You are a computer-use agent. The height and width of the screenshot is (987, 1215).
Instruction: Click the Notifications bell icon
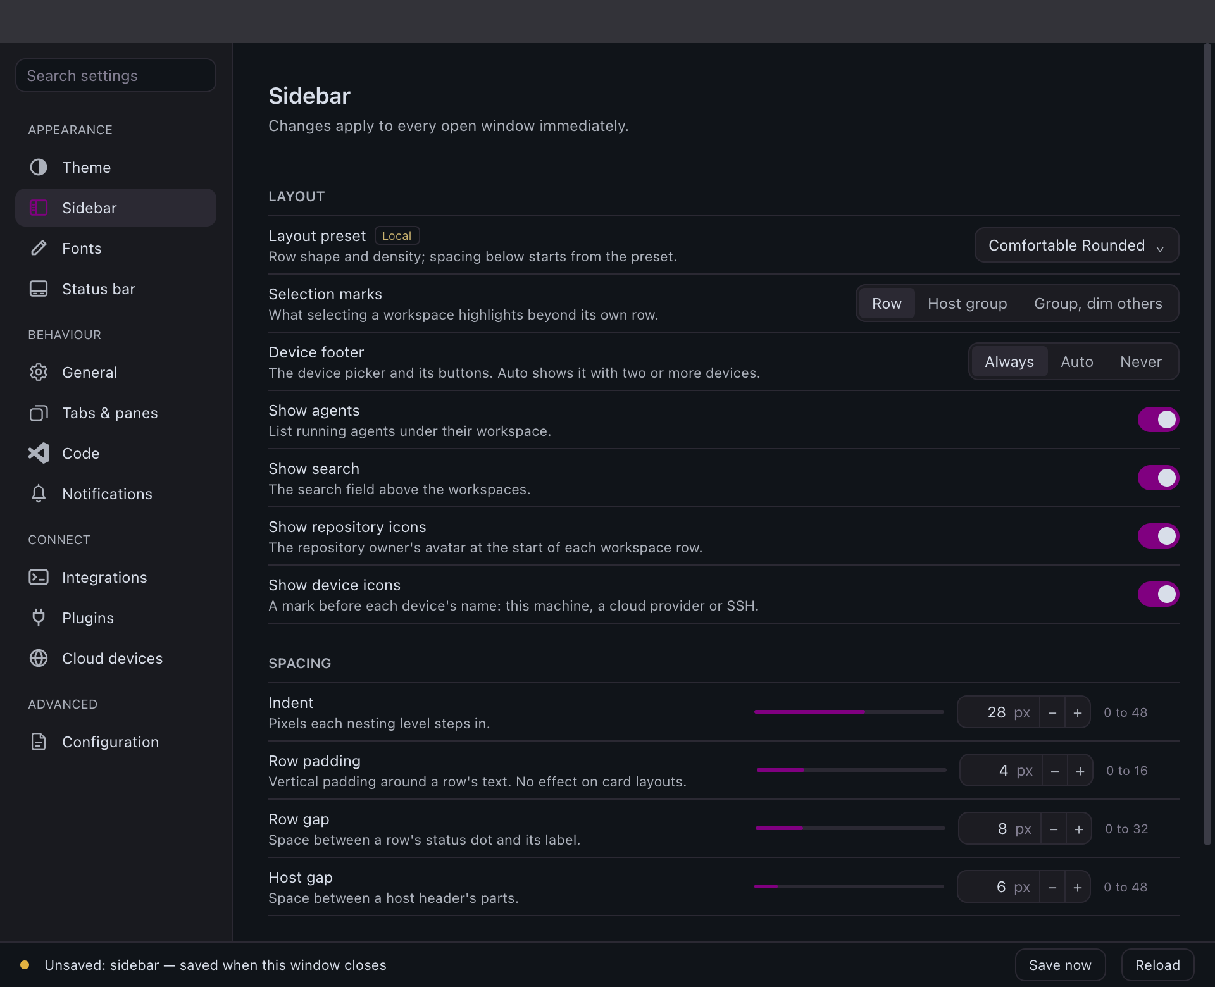pos(39,493)
